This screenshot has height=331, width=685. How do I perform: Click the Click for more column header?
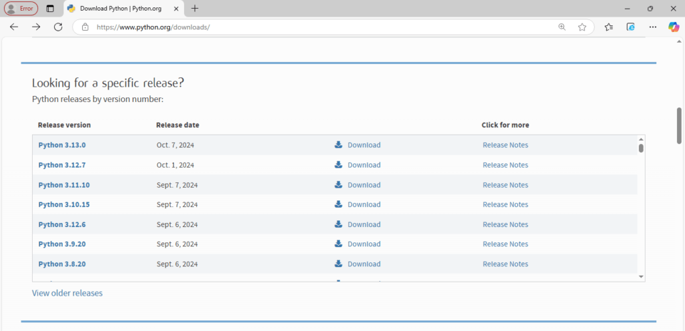coord(505,125)
